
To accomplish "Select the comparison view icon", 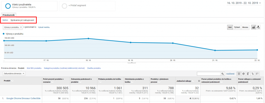I will click(253, 74).
